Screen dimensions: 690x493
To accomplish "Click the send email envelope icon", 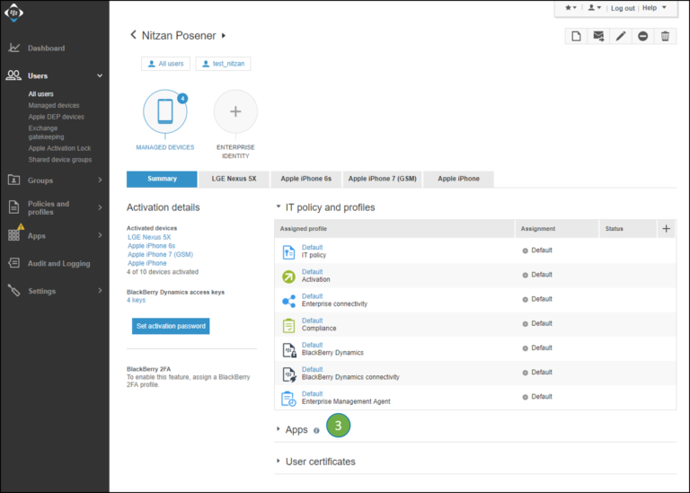I will (x=598, y=36).
